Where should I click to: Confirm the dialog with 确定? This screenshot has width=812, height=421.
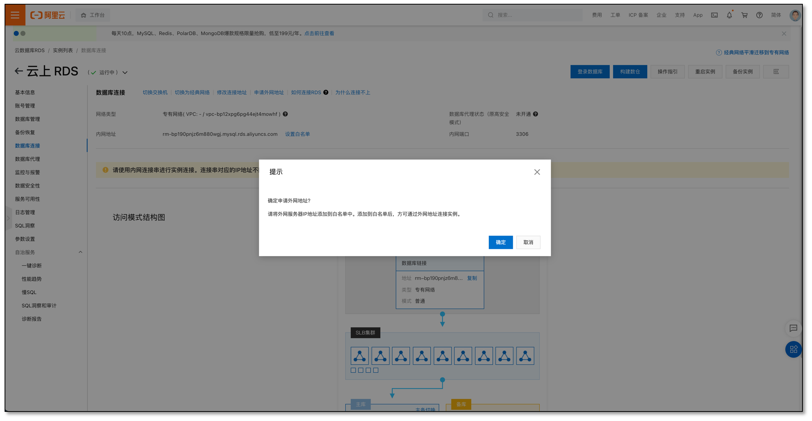pos(501,242)
